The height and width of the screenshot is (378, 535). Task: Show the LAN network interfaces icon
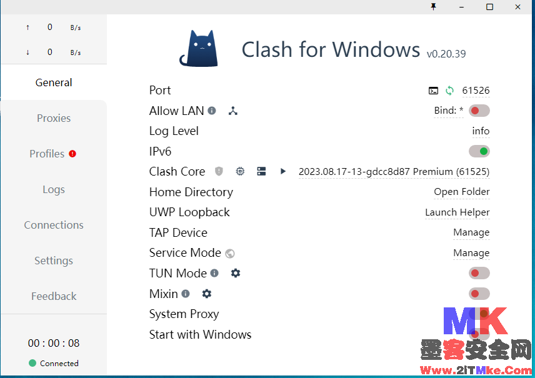point(233,111)
